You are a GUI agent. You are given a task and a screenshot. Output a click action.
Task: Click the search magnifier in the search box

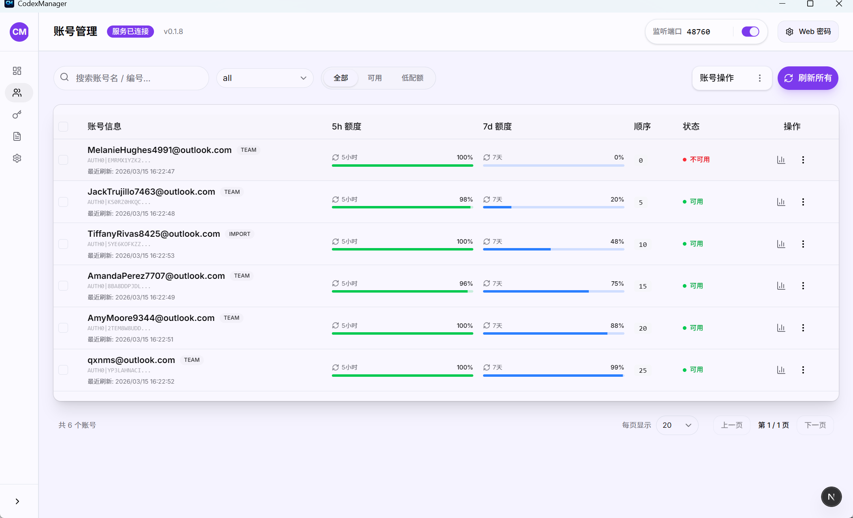(x=64, y=78)
